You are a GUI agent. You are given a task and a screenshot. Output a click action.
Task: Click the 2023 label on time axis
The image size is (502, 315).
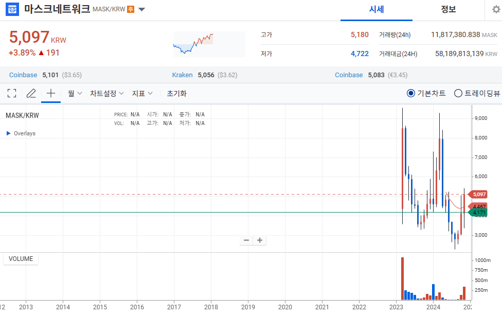pos(396,307)
